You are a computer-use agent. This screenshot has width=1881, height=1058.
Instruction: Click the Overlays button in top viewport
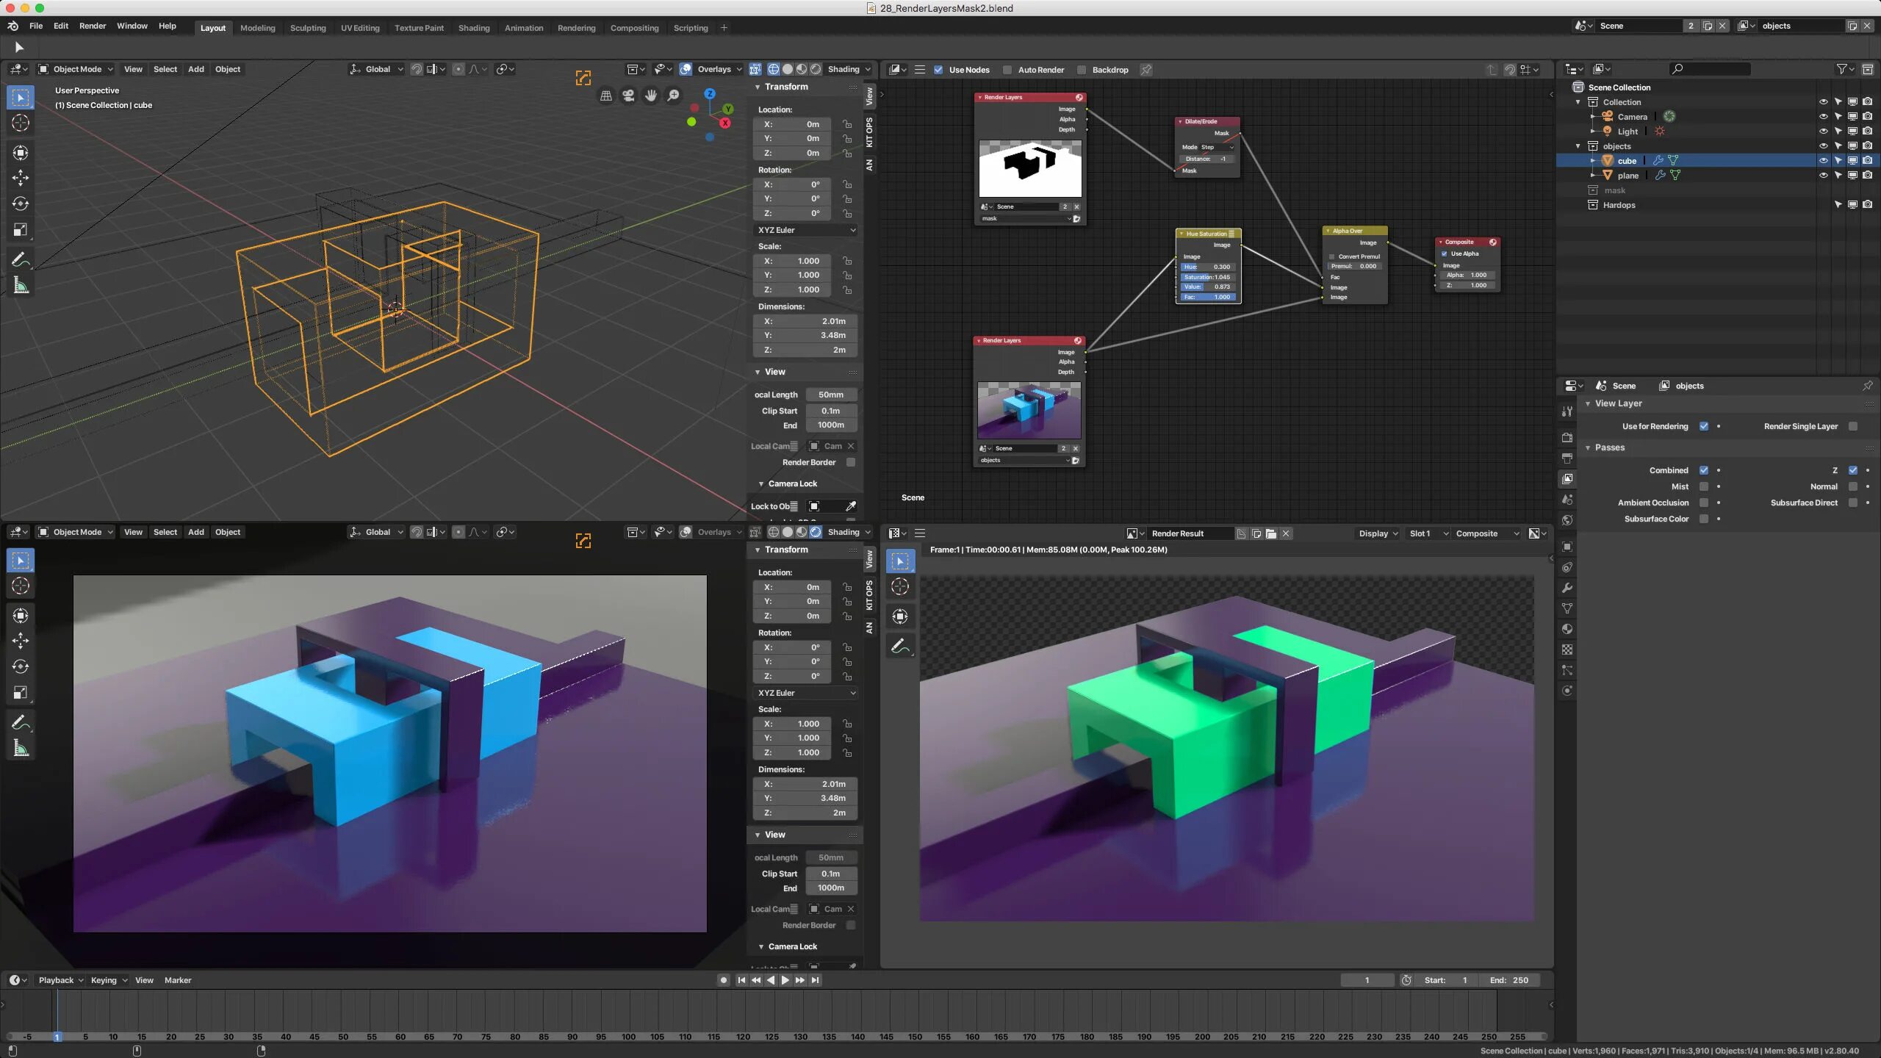point(713,69)
